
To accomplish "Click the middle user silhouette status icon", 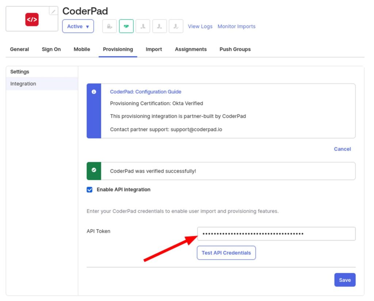I will [159, 26].
